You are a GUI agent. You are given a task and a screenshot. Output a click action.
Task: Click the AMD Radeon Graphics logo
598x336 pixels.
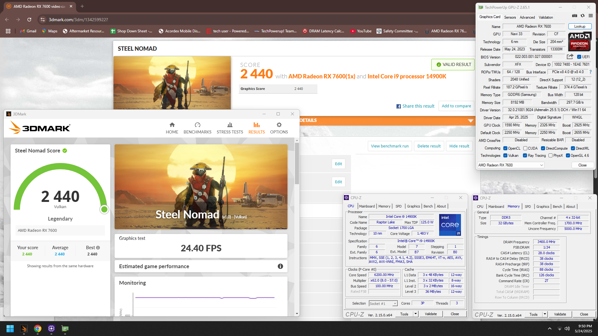tap(579, 41)
